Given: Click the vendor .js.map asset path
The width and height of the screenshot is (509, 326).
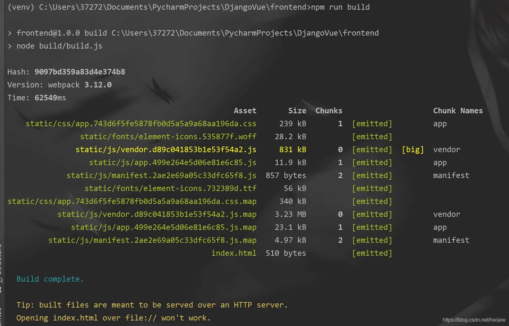Looking at the screenshot, I should (157, 214).
